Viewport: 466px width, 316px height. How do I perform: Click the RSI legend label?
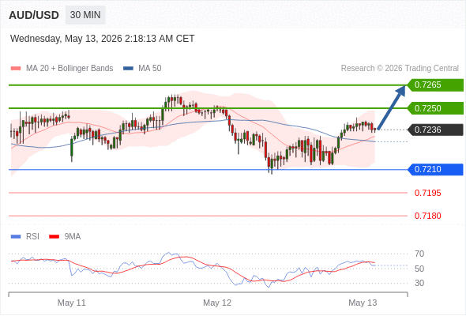tap(32, 237)
